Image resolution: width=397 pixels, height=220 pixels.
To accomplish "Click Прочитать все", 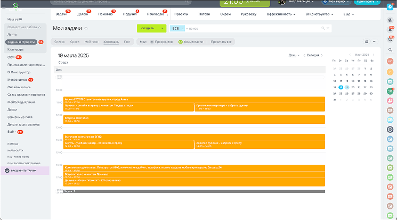I will click(221, 42).
